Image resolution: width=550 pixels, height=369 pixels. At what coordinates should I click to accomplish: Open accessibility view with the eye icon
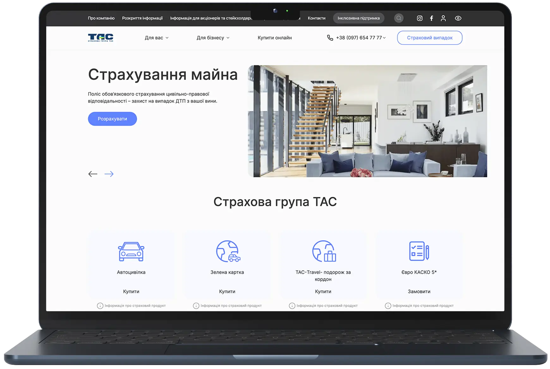coord(458,18)
